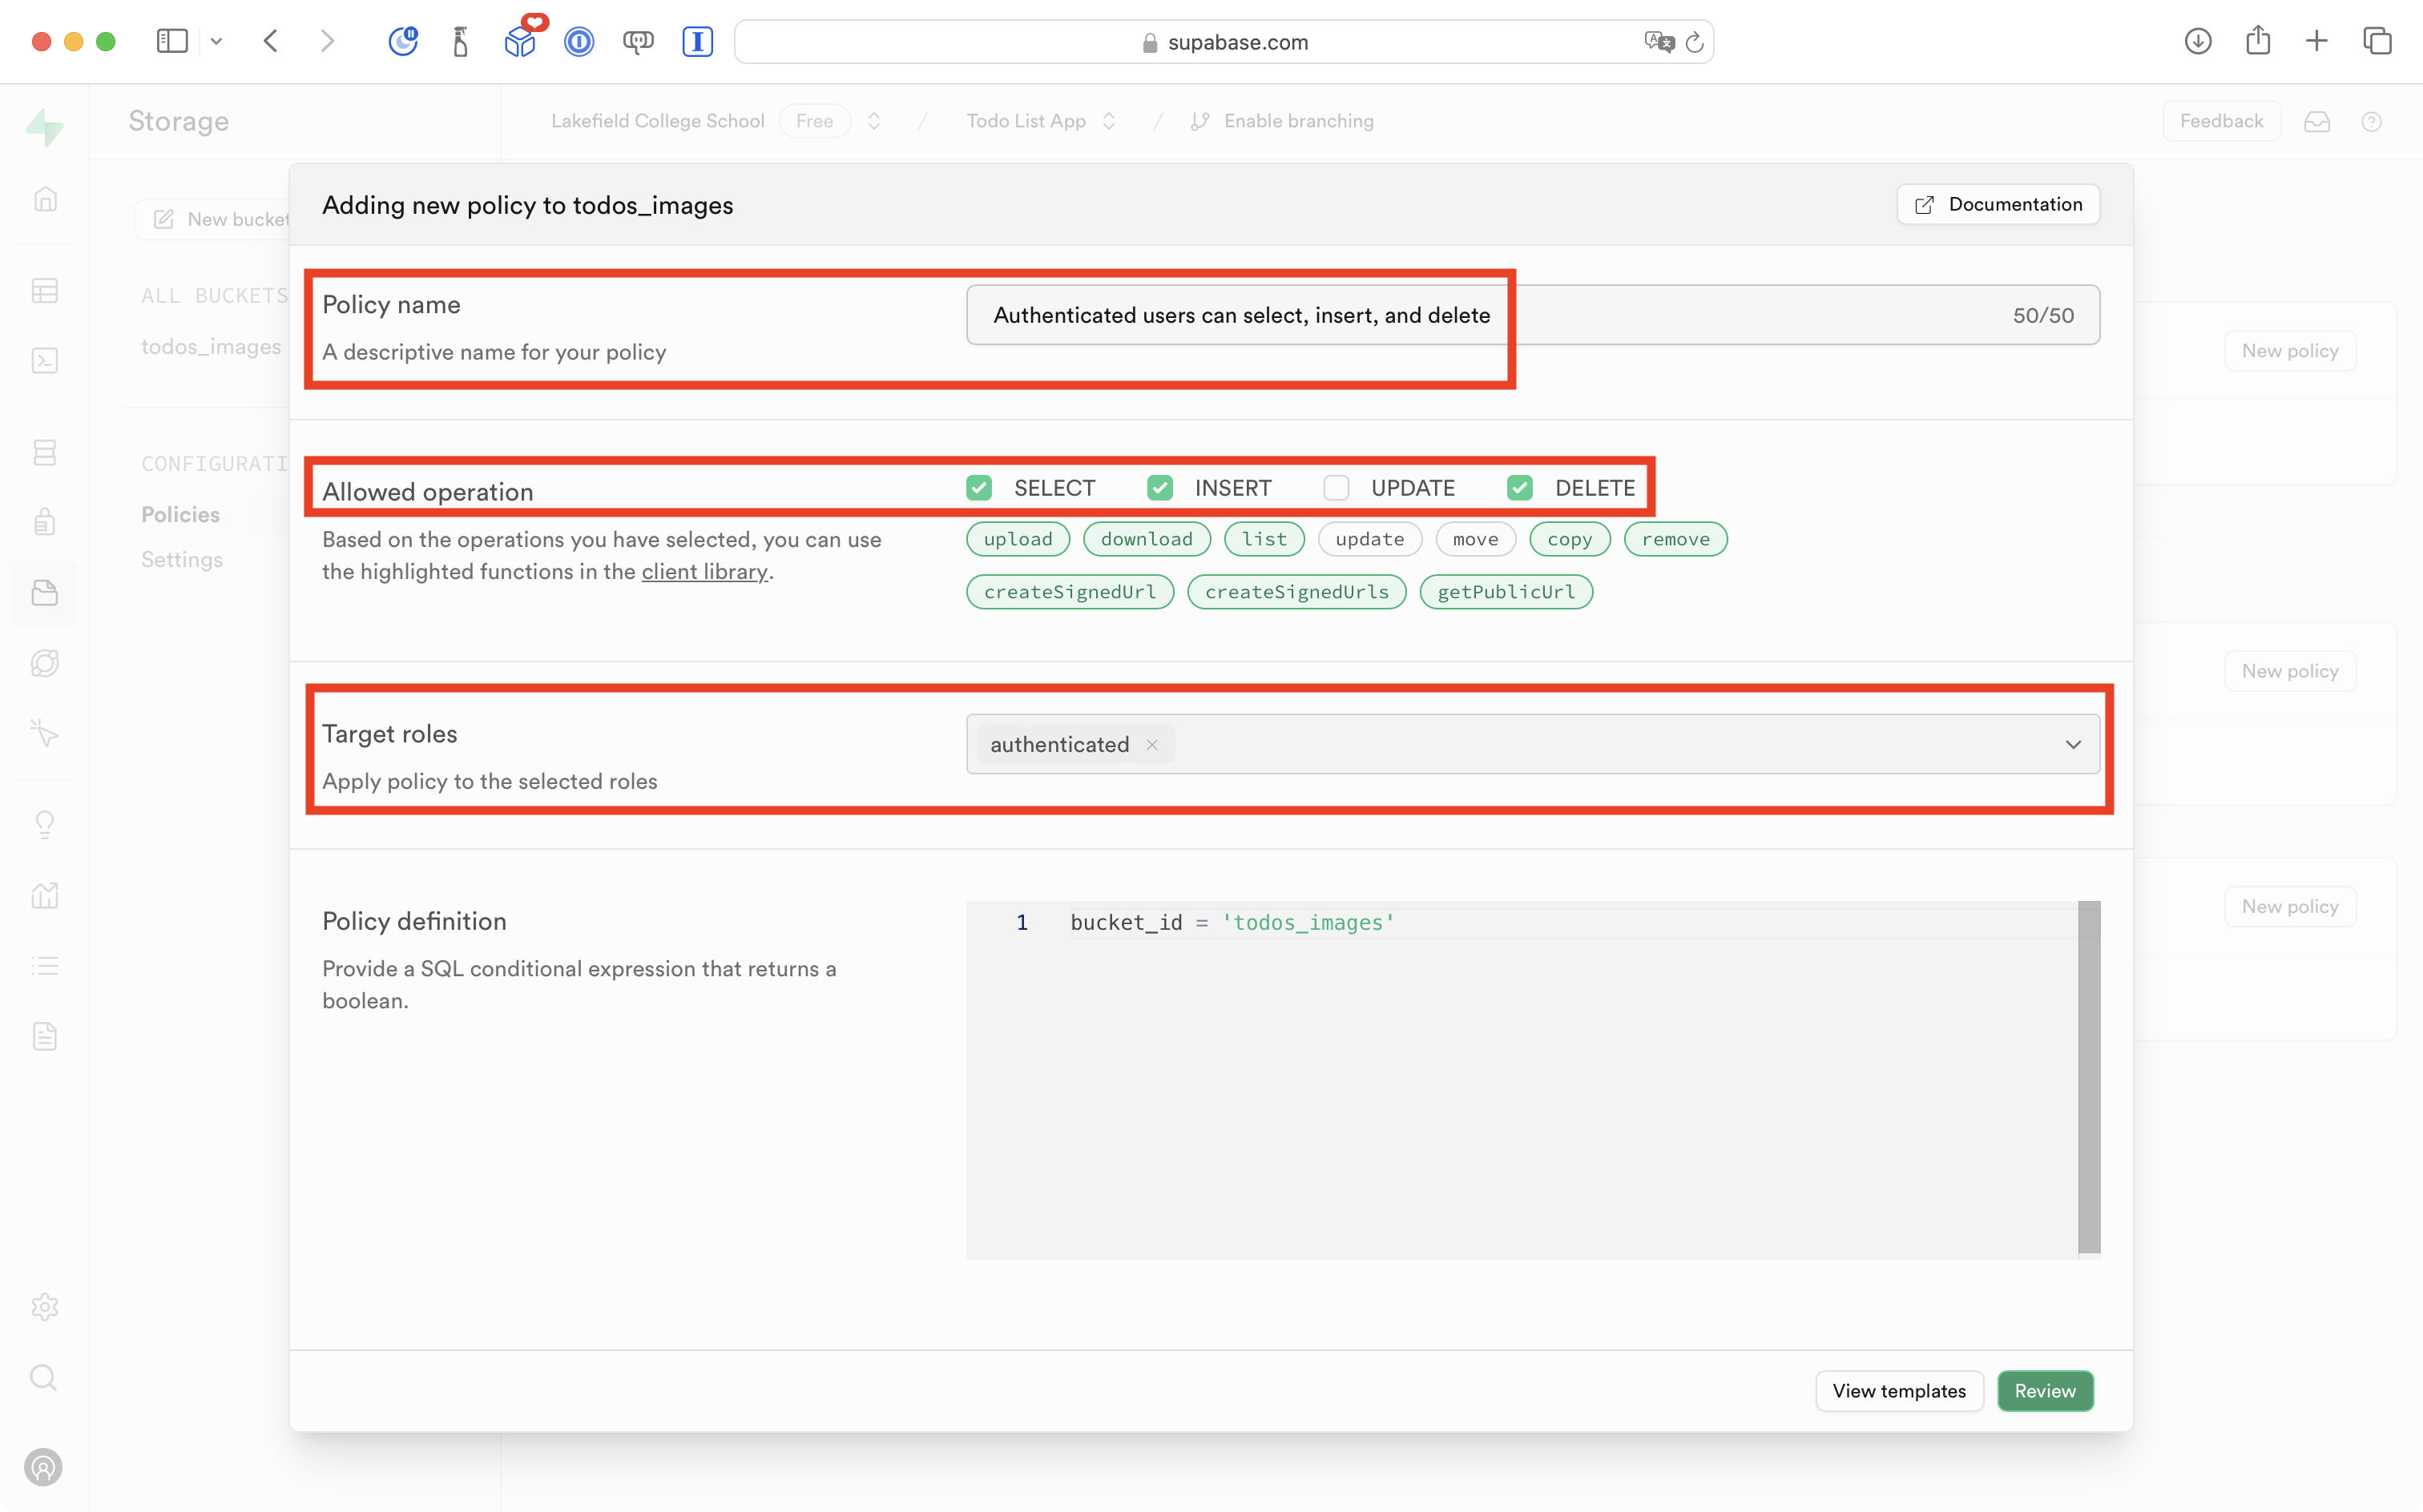Click the policy definition editor scrollbar

[x=2089, y=1076]
